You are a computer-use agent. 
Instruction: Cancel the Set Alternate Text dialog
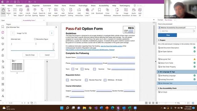[47, 55]
